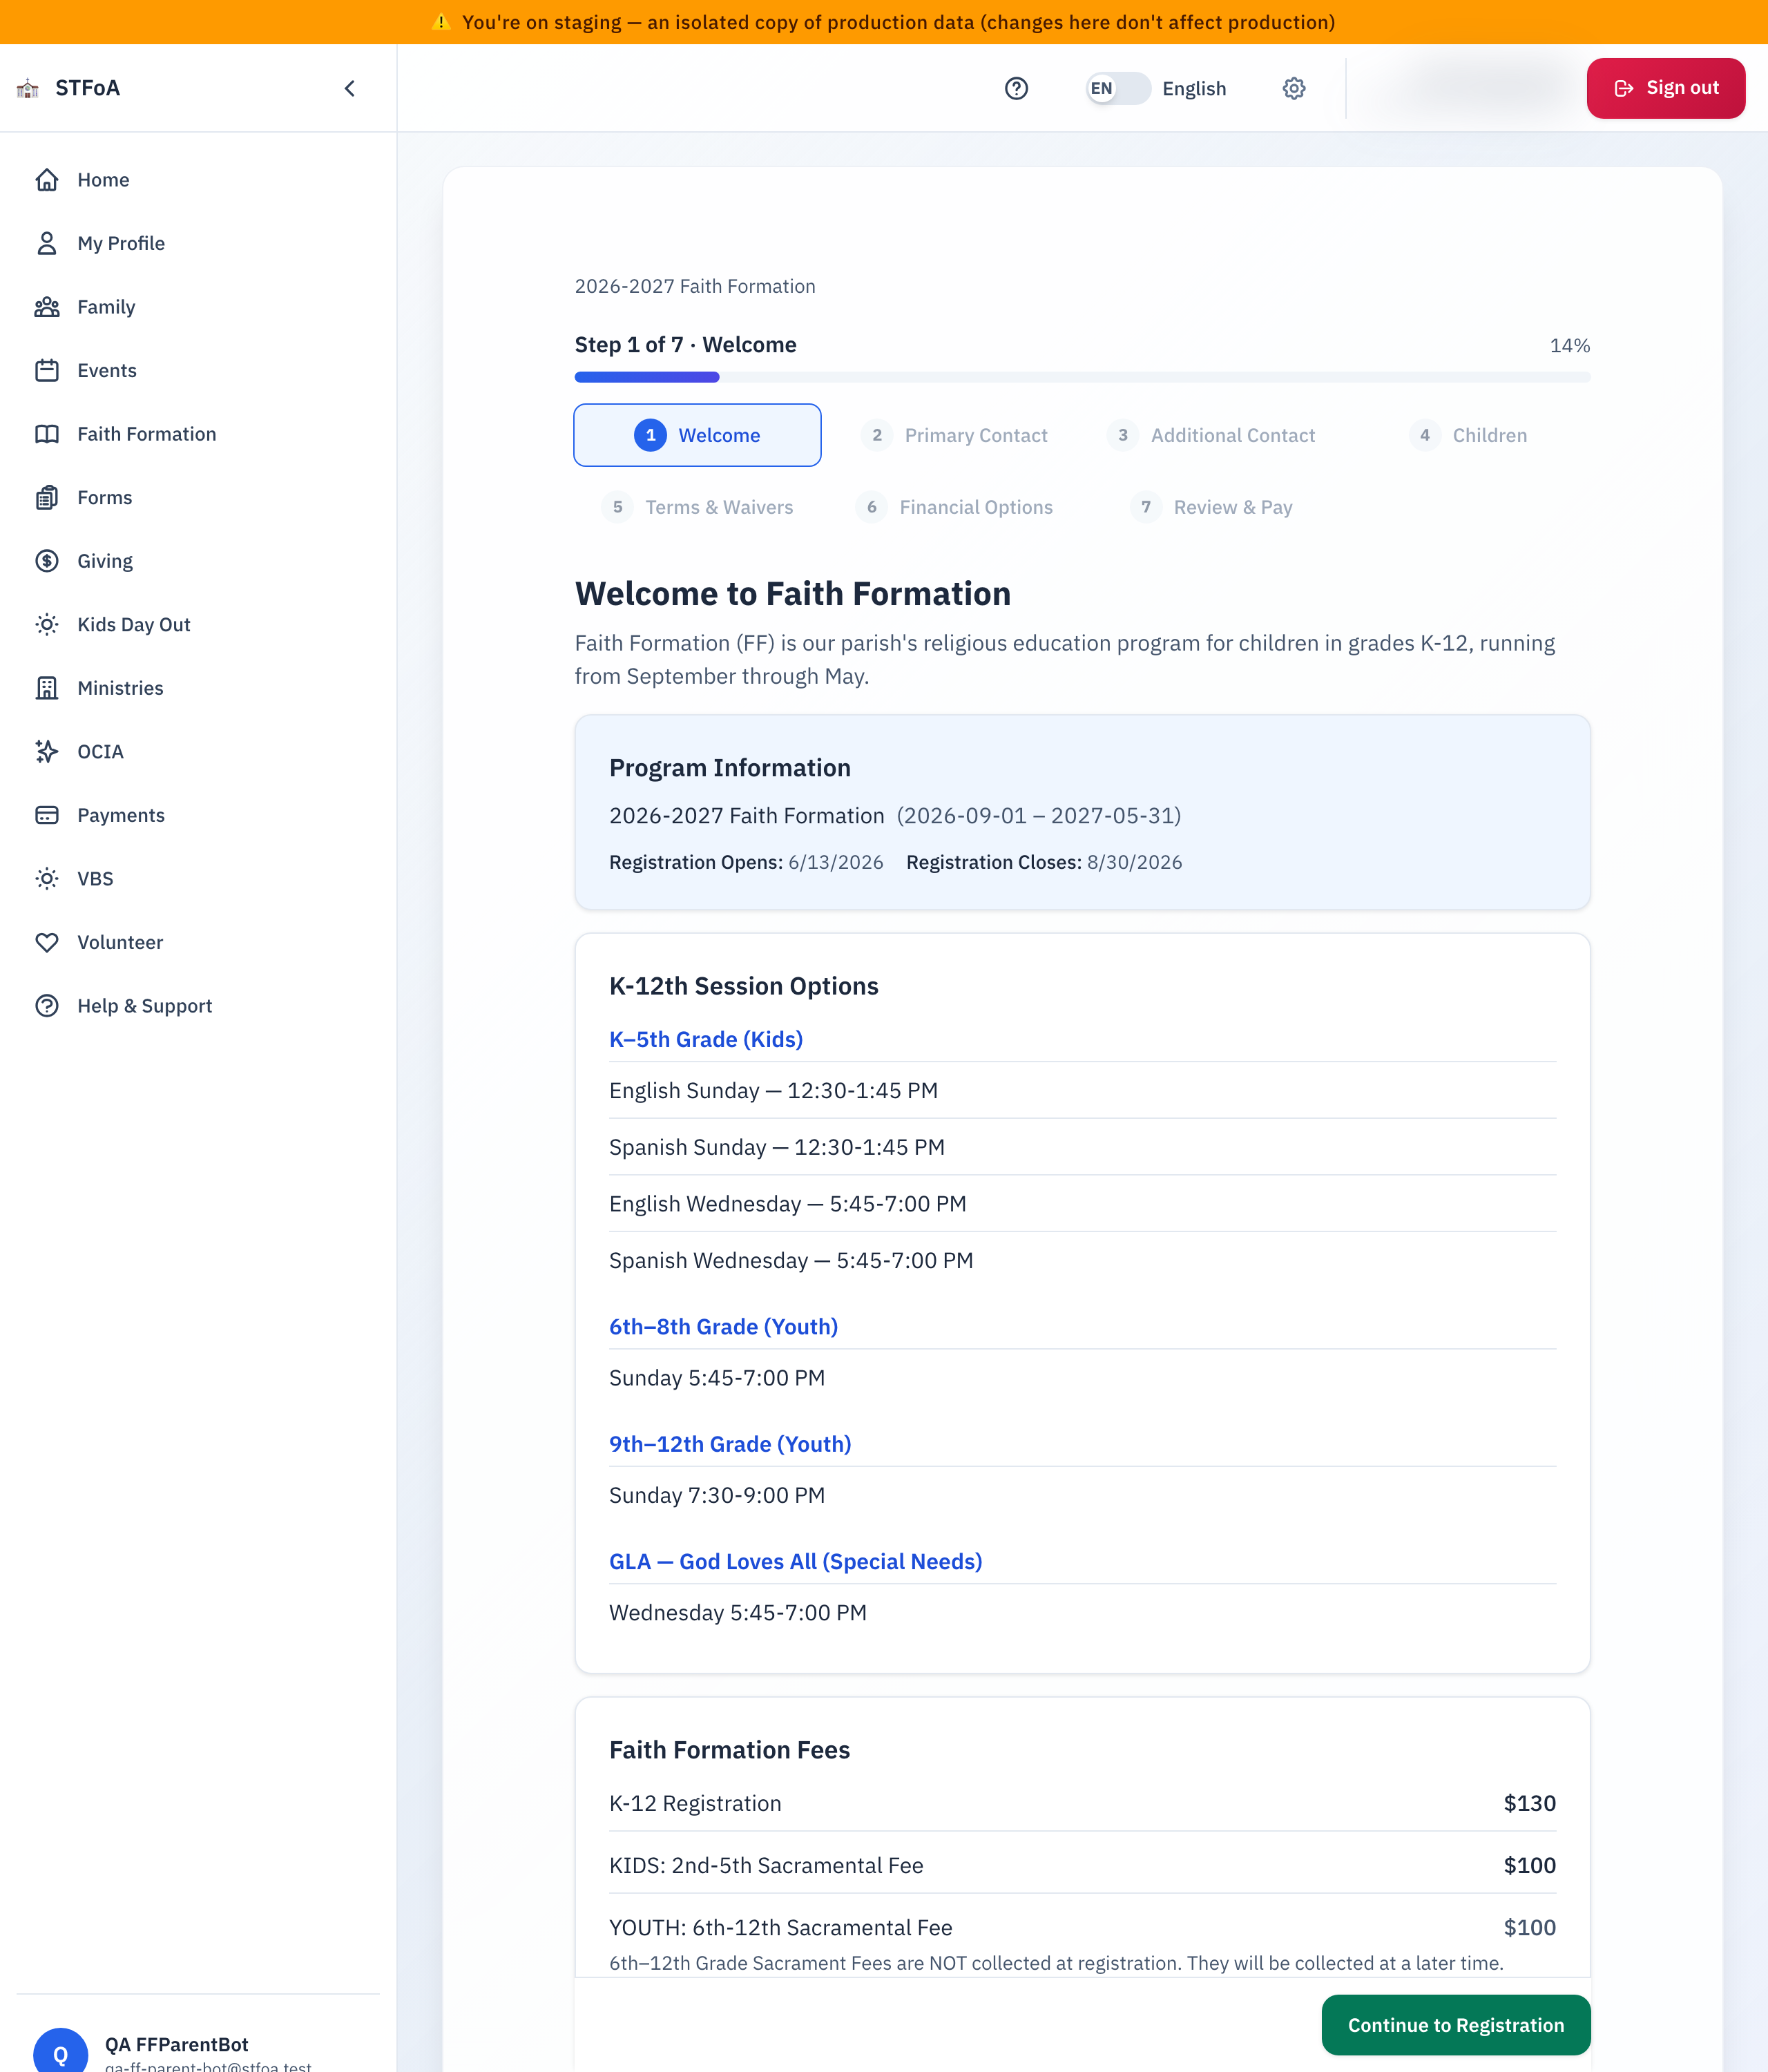Click the staging warning banner
Viewport: 1768px width, 2072px height.
(x=884, y=22)
